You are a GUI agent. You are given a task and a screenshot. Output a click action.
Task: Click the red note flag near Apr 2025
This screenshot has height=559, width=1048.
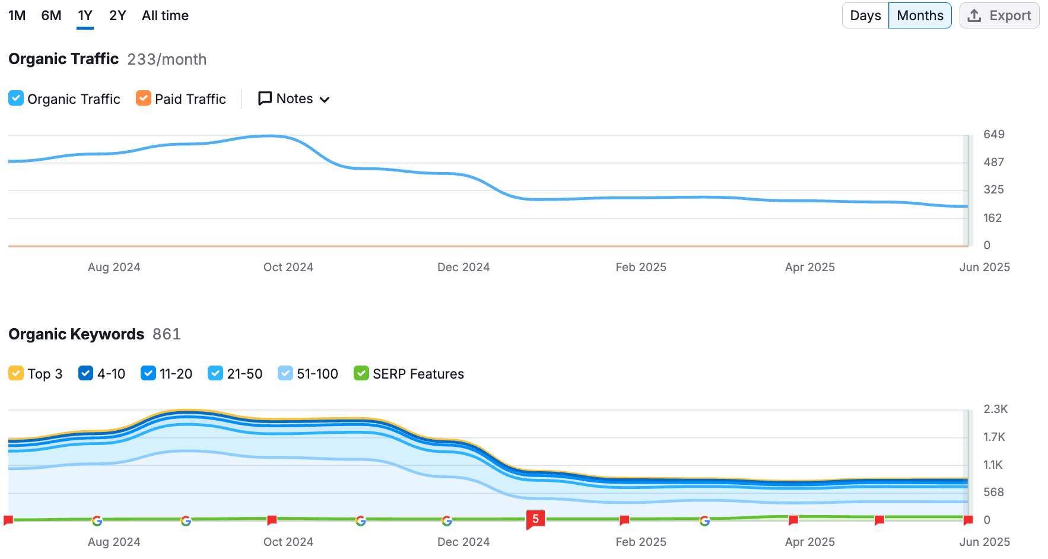[x=793, y=520]
